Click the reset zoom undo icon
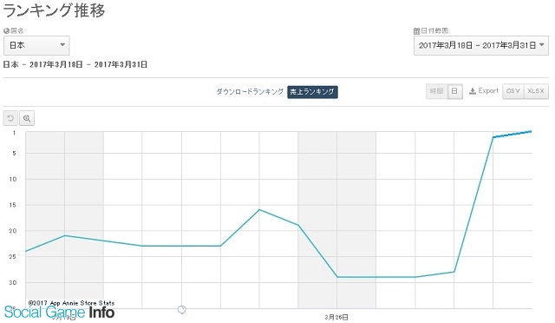The width and height of the screenshot is (555, 323). point(10,118)
